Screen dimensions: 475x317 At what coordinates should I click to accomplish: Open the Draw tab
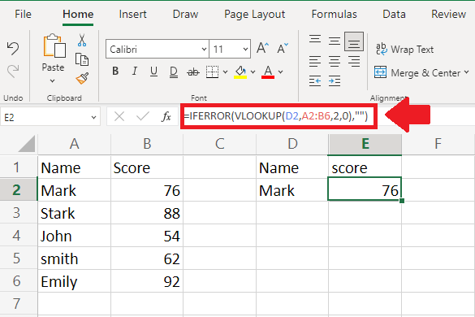[185, 14]
